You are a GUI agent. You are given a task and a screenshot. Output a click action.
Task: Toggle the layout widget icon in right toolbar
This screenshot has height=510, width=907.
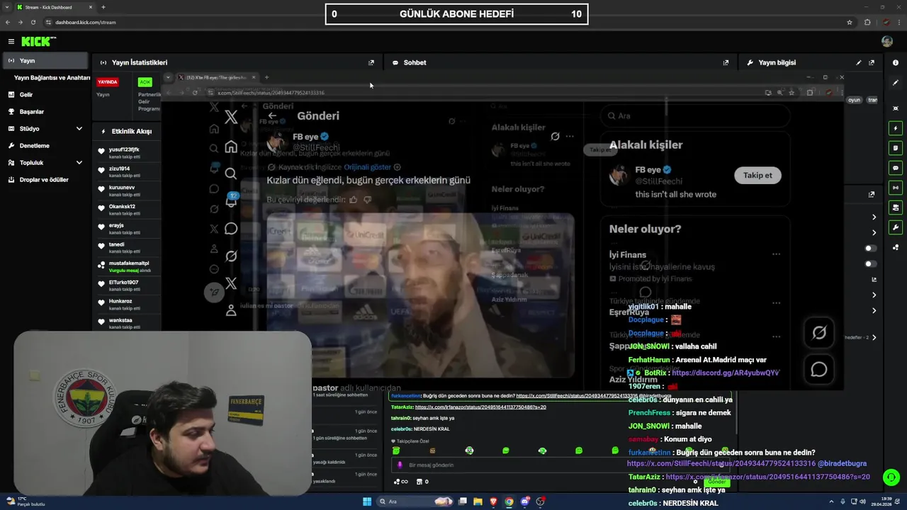click(896, 208)
